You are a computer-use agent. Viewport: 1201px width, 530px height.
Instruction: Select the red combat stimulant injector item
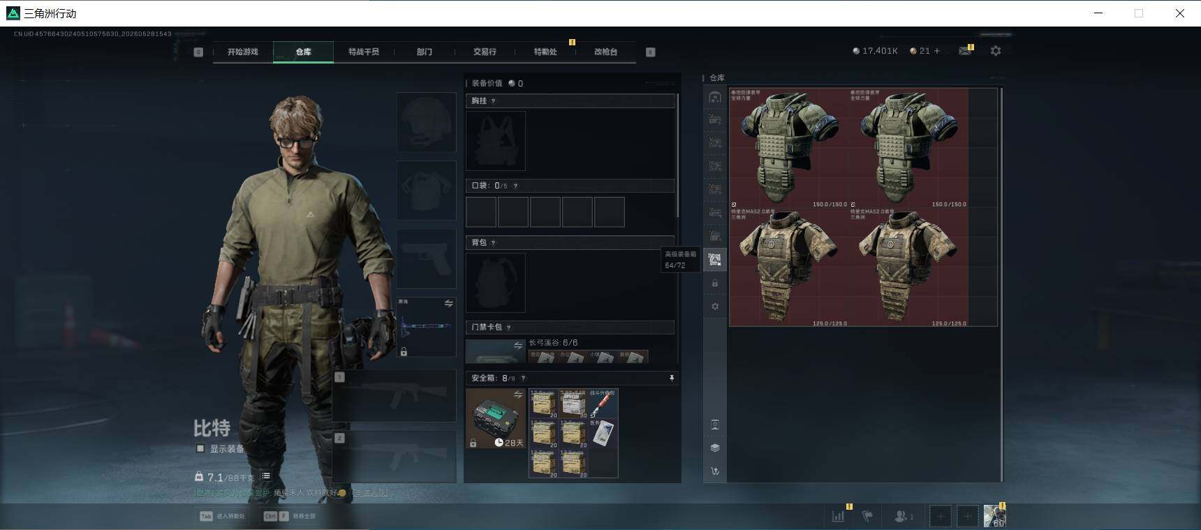click(x=603, y=404)
